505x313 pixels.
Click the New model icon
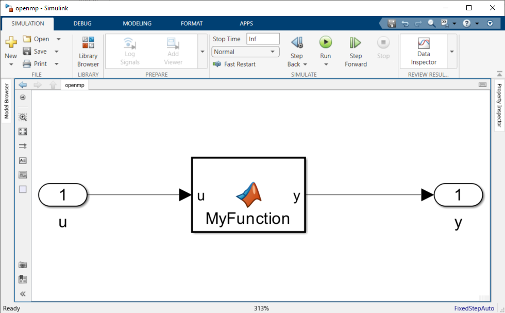click(11, 43)
